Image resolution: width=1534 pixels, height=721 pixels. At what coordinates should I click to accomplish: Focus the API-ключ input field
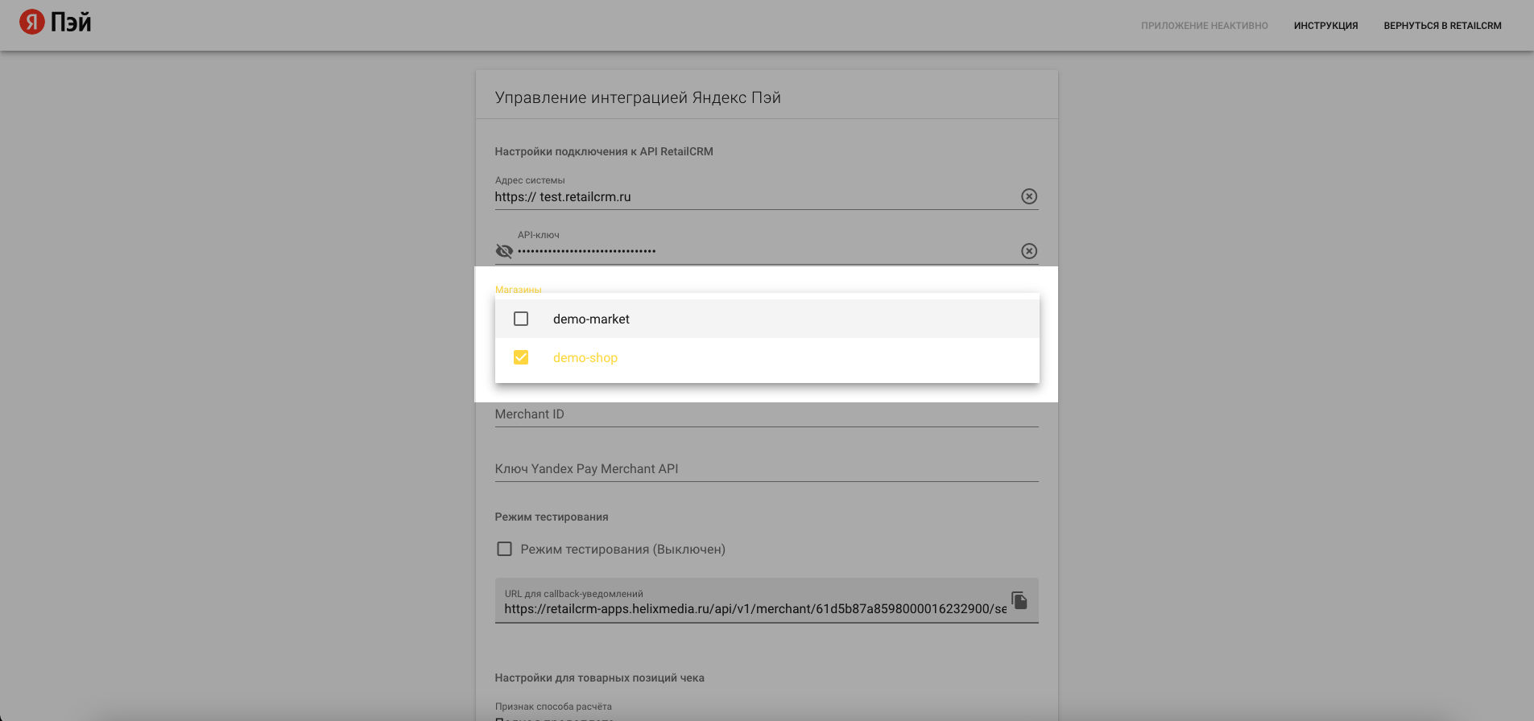pos(767,251)
